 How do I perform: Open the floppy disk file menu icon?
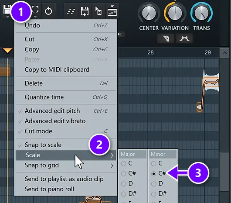(x=7, y=9)
